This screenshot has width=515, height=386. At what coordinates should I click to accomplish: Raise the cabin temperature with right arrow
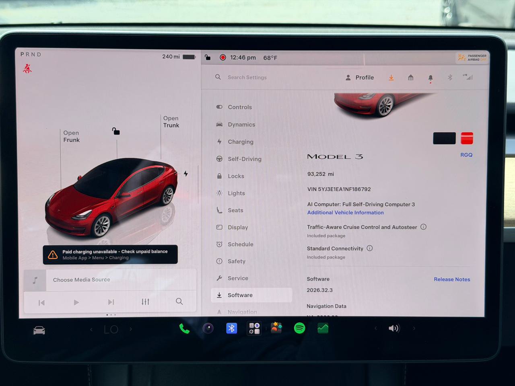pyautogui.click(x=131, y=329)
